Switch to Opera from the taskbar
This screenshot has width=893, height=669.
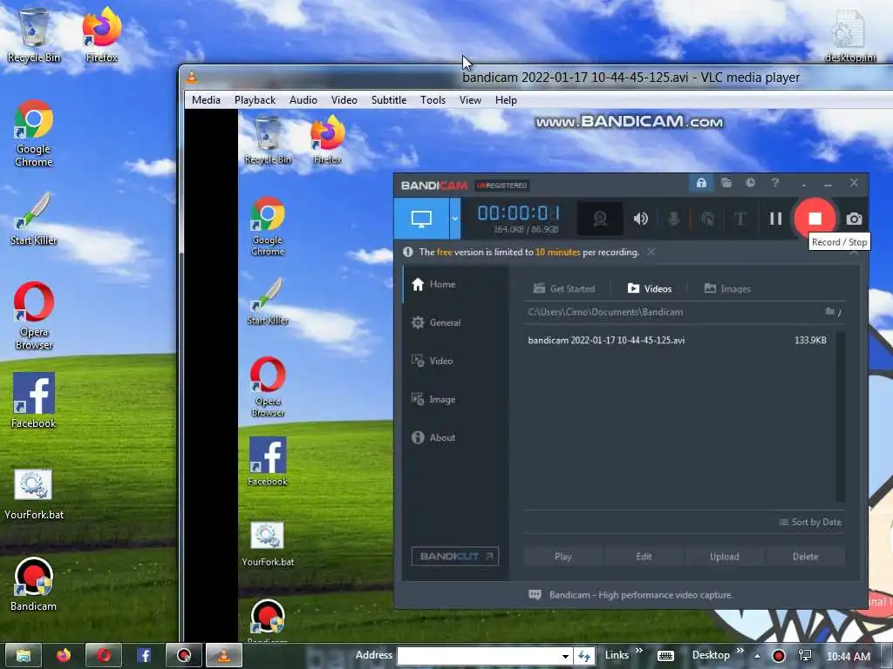tap(104, 655)
